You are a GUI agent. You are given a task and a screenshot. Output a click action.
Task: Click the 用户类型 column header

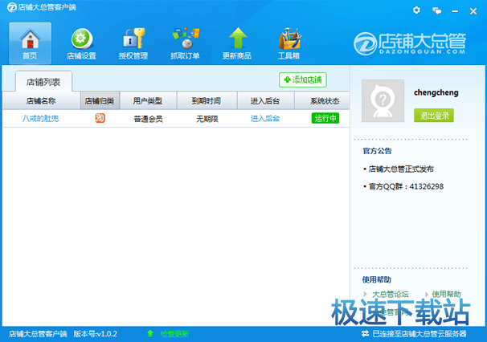click(x=148, y=100)
